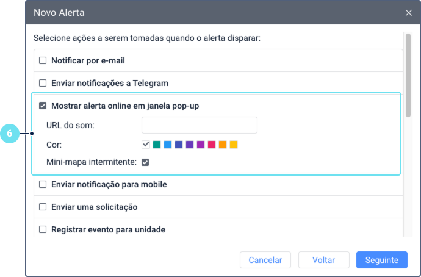The width and height of the screenshot is (421, 277).
Task: Pick the orange color swatch
Action: point(223,145)
